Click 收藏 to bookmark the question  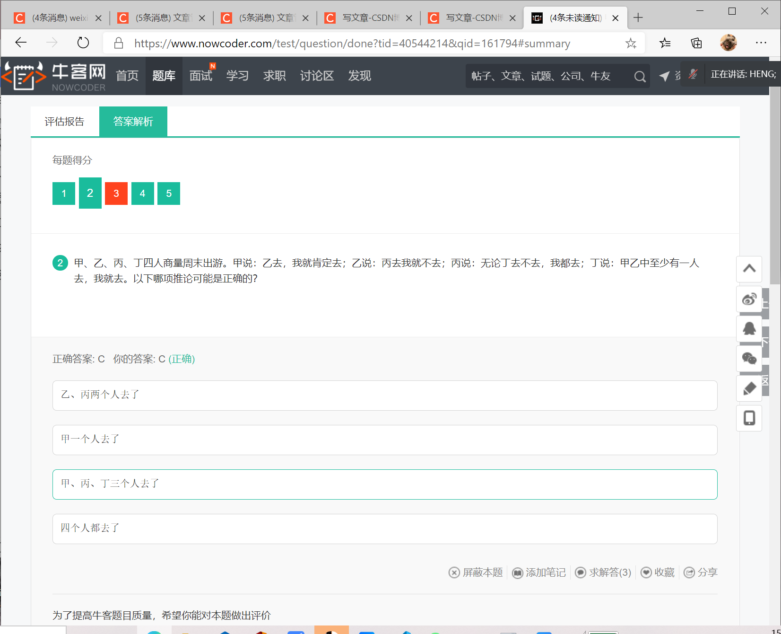658,572
